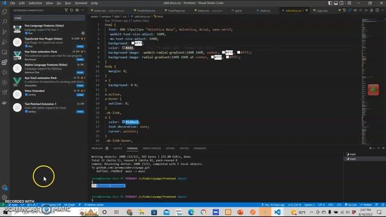Open the Explorer view in activity bar

[x=4, y=12]
